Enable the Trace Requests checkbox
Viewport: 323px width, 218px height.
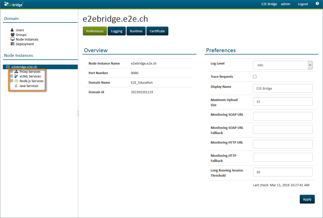click(255, 77)
